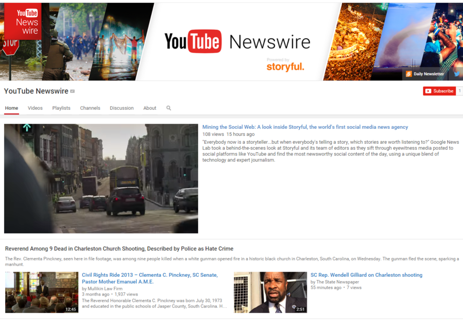Image resolution: width=463 pixels, height=324 pixels.
Task: Open the Reverend Among 9 Dead section heading
Action: pos(119,249)
